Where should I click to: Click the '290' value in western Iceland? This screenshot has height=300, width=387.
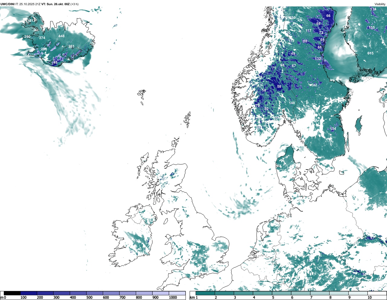click(x=27, y=37)
